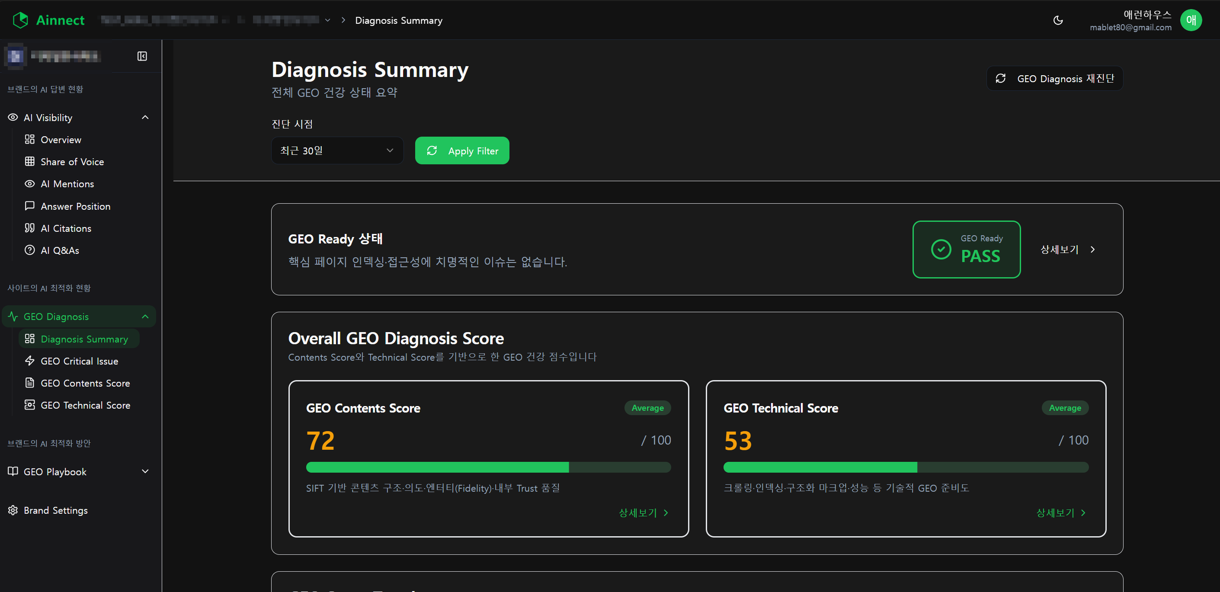Open the user avatar circle
Screen dimensions: 1220x592
click(1191, 20)
